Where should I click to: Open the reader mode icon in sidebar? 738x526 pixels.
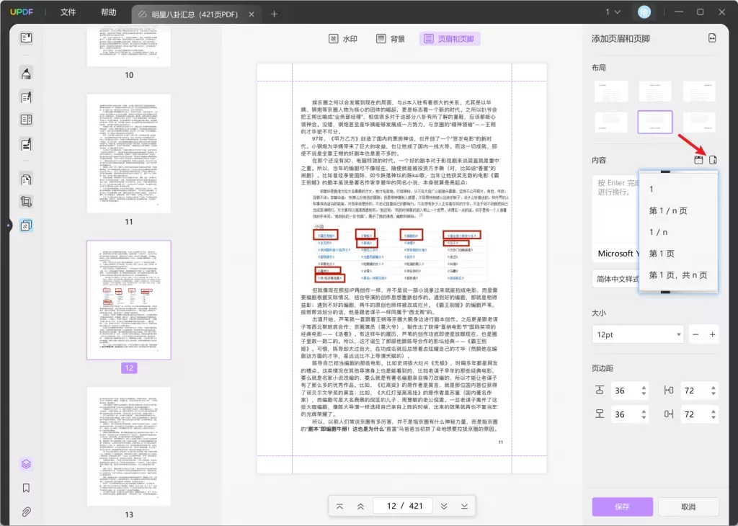(26, 37)
